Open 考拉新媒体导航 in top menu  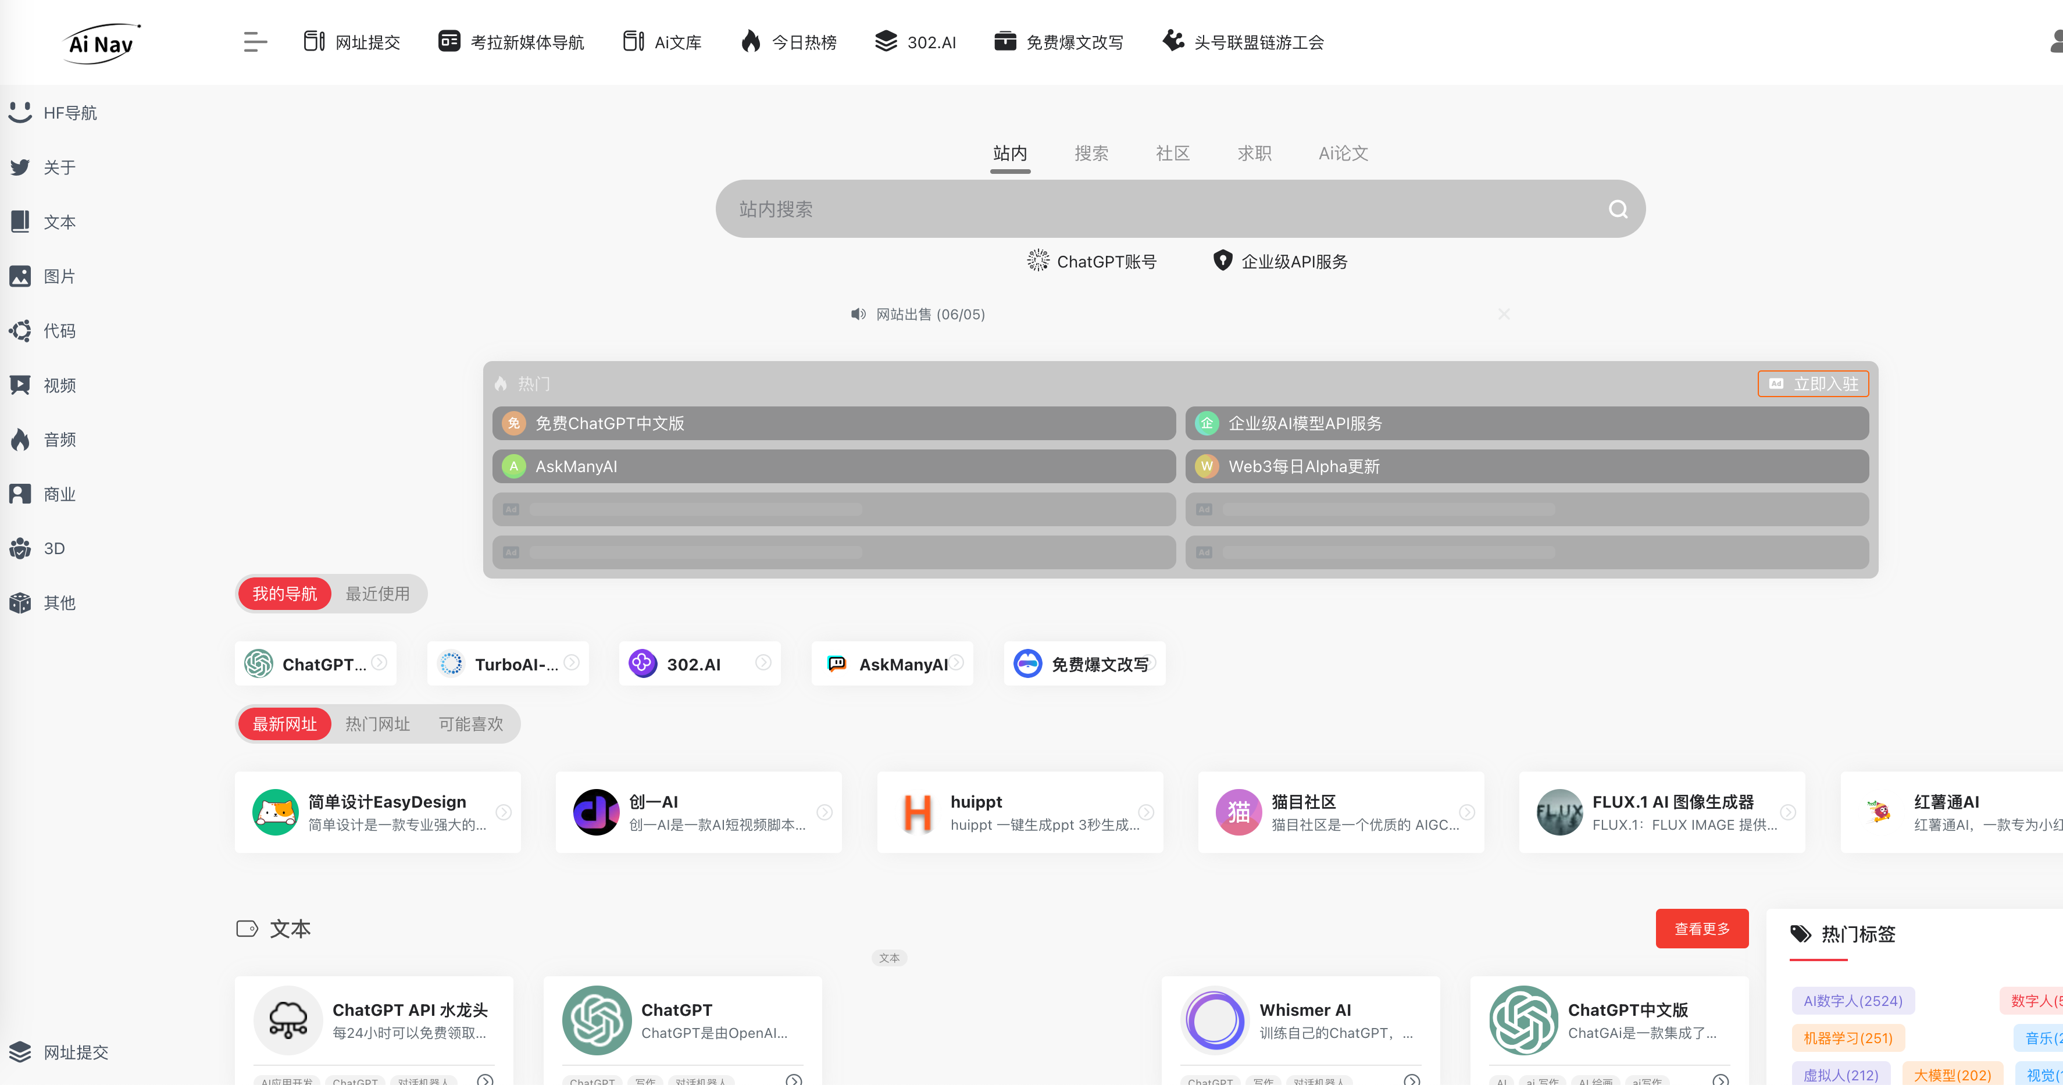(x=511, y=42)
